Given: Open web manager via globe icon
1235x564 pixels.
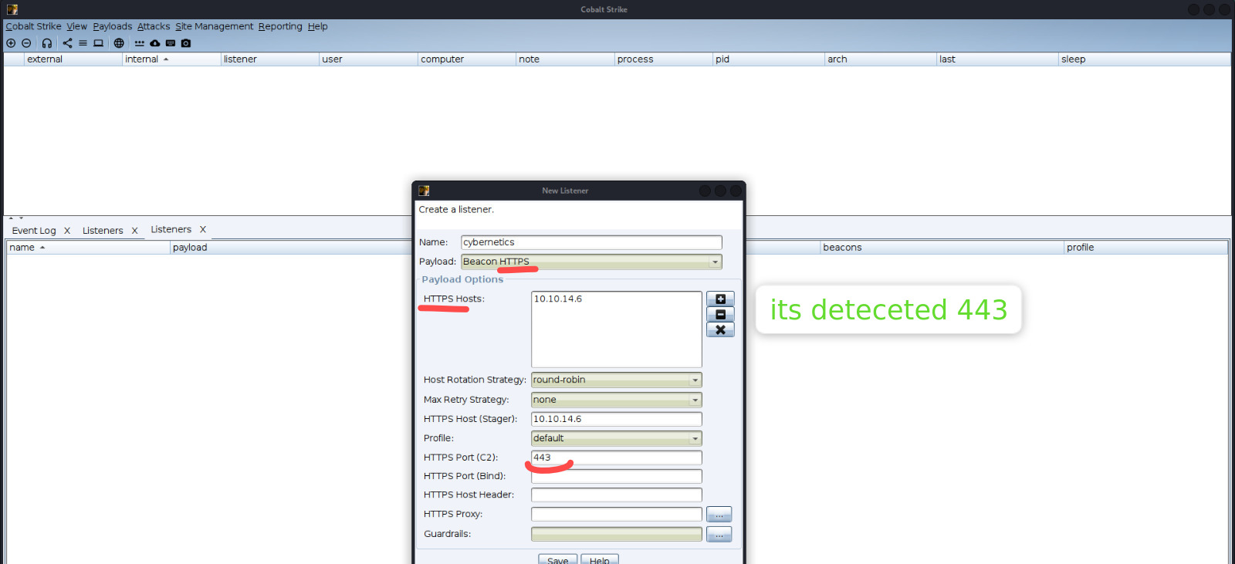Looking at the screenshot, I should point(119,43).
